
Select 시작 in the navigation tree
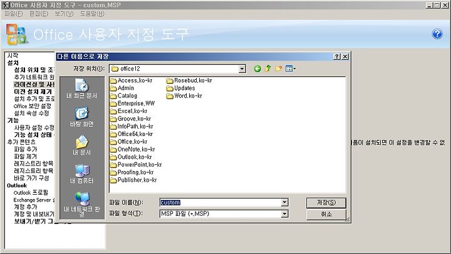(x=13, y=56)
